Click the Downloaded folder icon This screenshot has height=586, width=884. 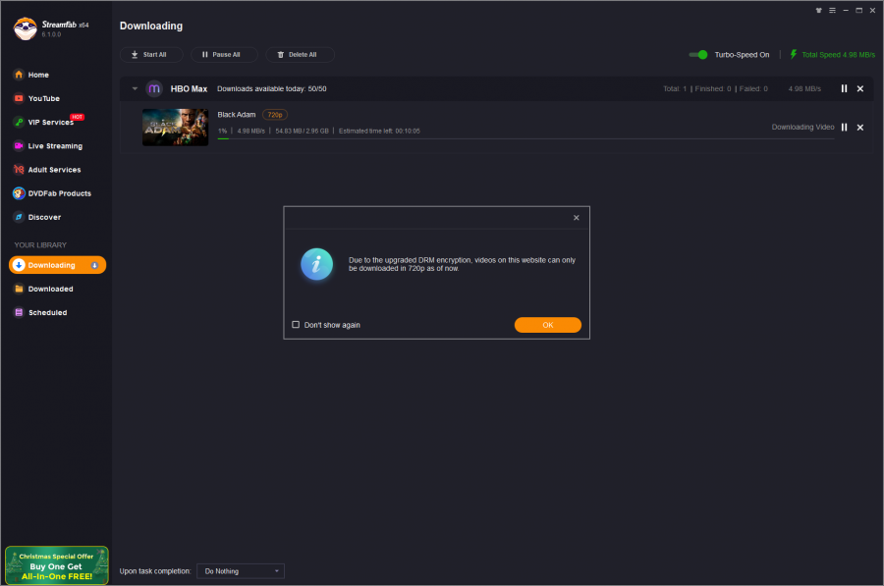(19, 289)
